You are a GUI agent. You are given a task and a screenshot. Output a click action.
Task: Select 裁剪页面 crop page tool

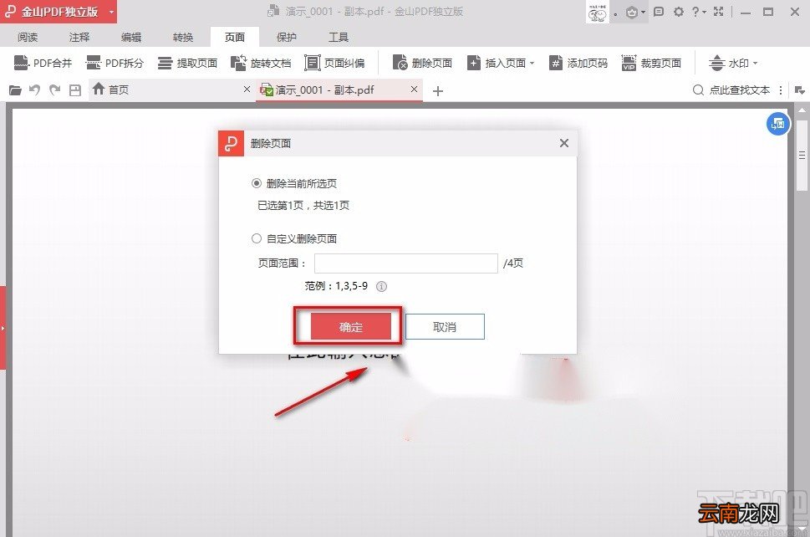coord(651,63)
